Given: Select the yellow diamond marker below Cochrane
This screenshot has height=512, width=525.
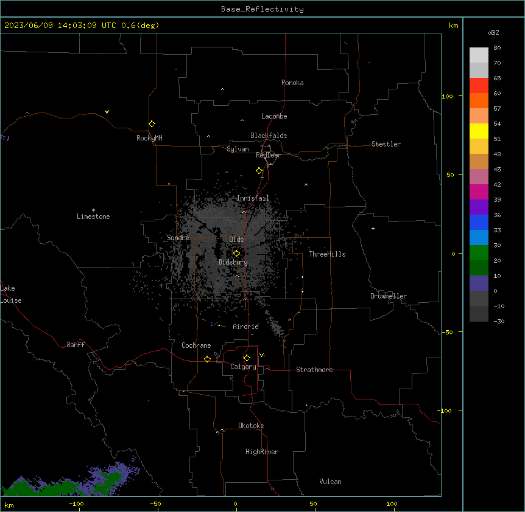Looking at the screenshot, I should point(207,359).
